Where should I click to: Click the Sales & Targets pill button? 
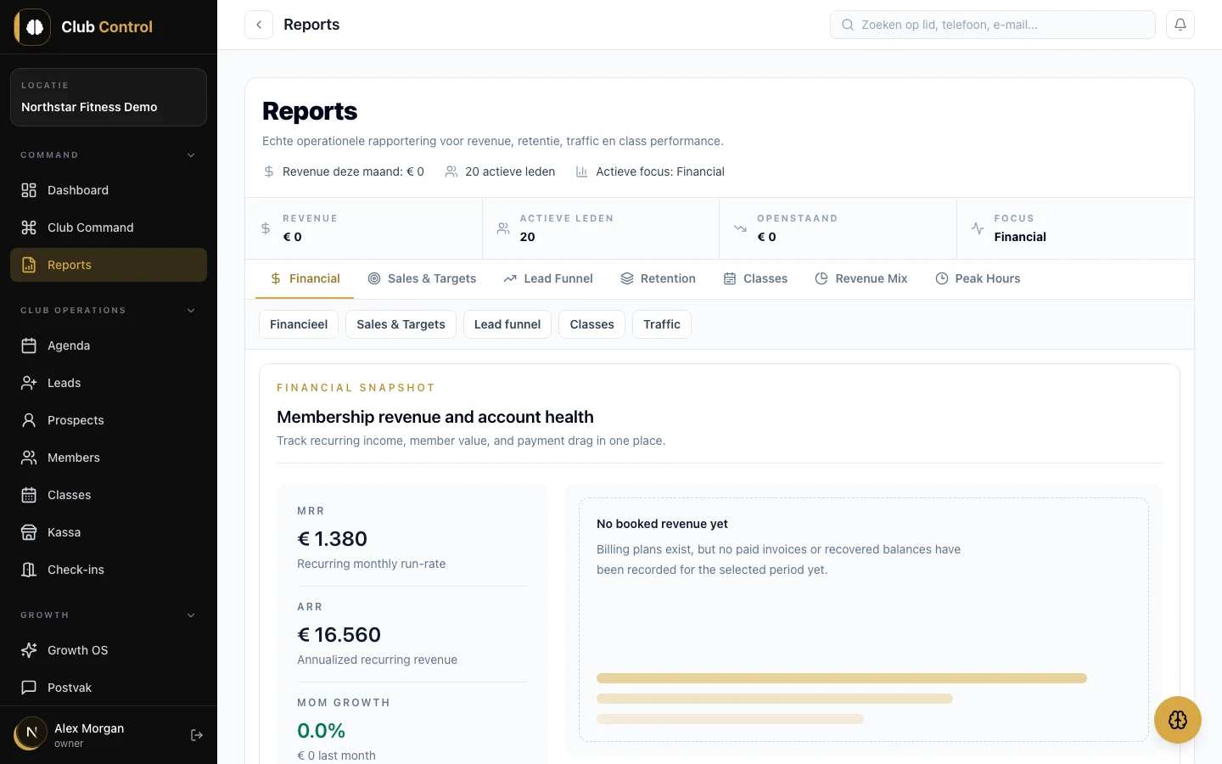click(401, 324)
